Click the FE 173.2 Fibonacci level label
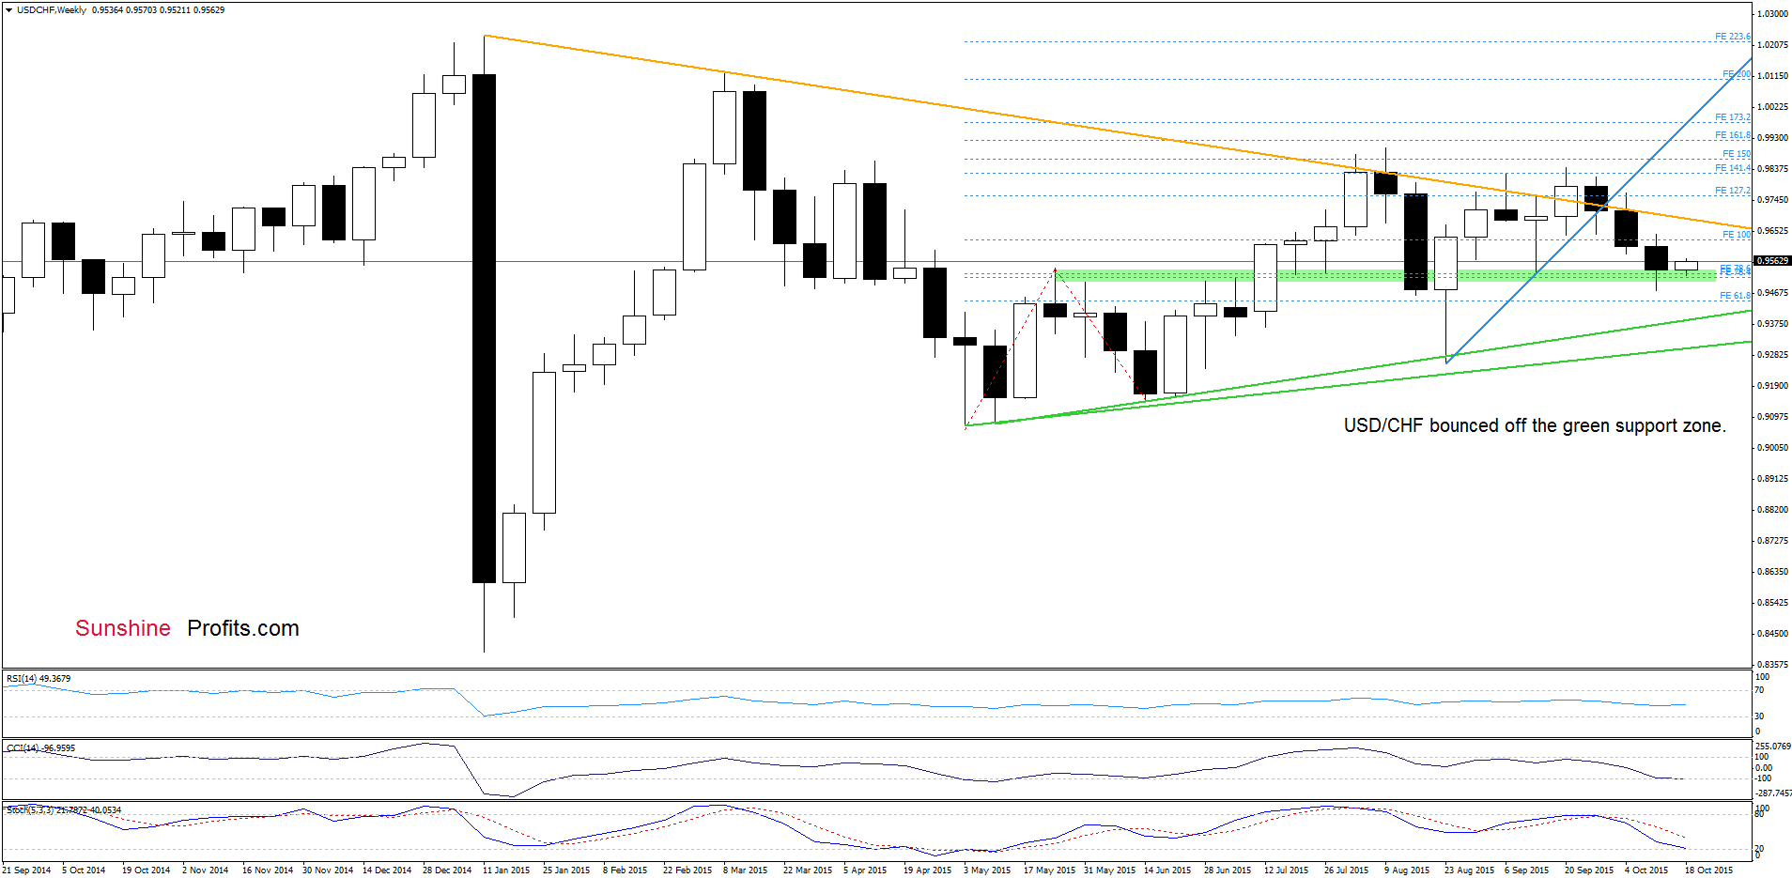This screenshot has height=878, width=1792. coord(1733,117)
